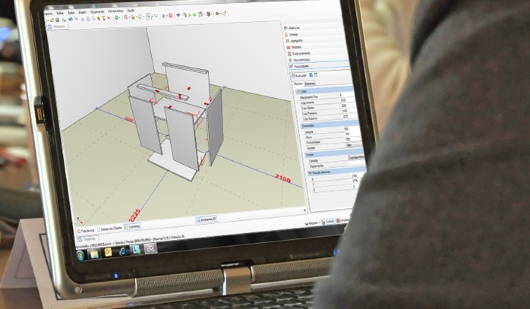Click the blue undo arrow icon
The height and width of the screenshot is (309, 530).
point(71,19)
